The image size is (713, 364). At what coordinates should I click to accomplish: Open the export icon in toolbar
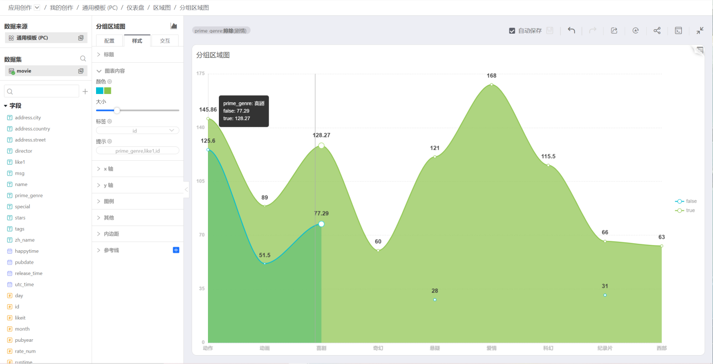(x=614, y=31)
